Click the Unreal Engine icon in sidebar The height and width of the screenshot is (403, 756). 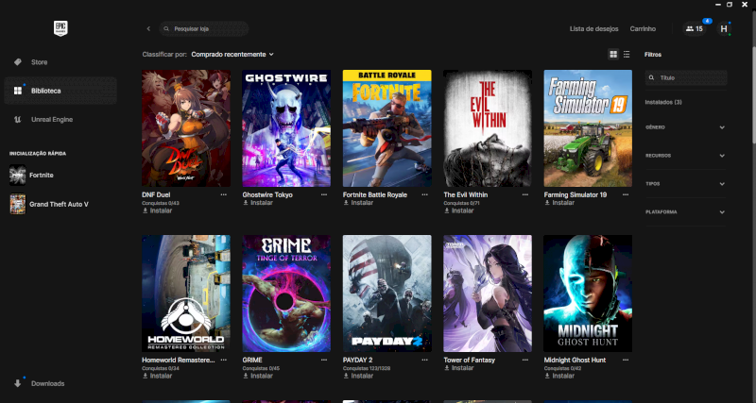(x=18, y=120)
